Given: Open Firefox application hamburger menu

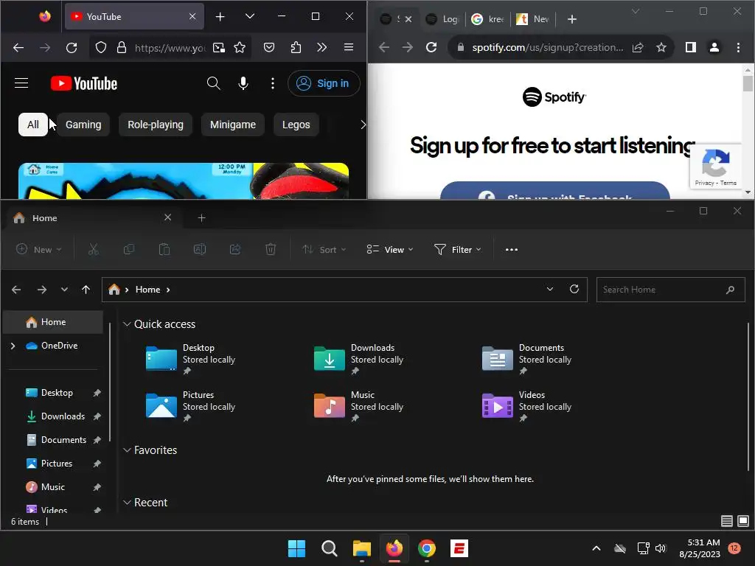Looking at the screenshot, I should 349,48.
